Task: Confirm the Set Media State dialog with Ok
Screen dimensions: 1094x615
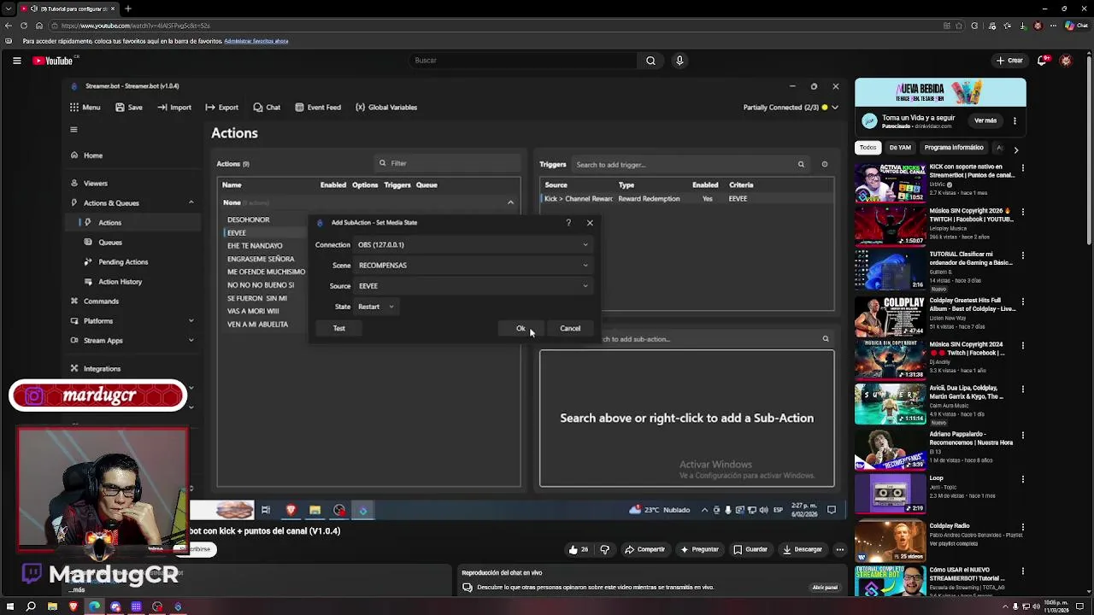Action: coord(521,329)
